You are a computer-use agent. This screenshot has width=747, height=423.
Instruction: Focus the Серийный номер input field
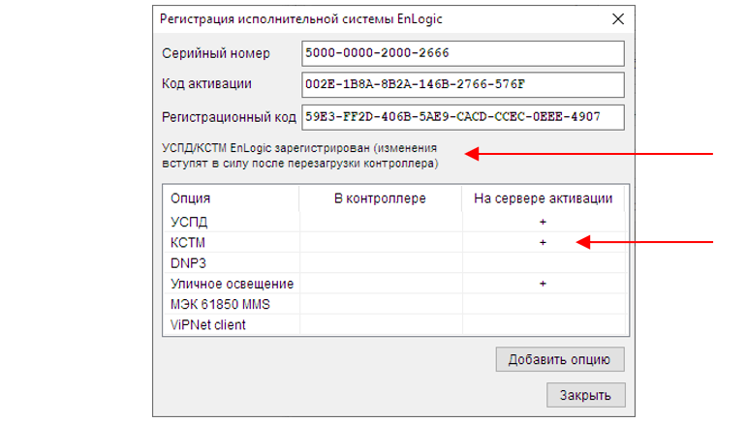click(x=462, y=53)
